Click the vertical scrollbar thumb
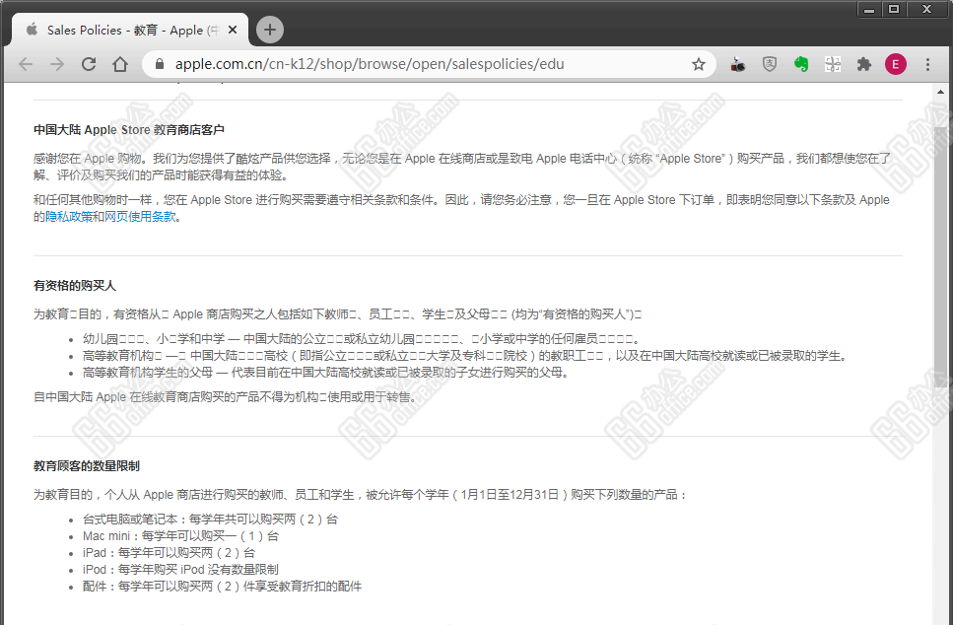 pos(940,258)
